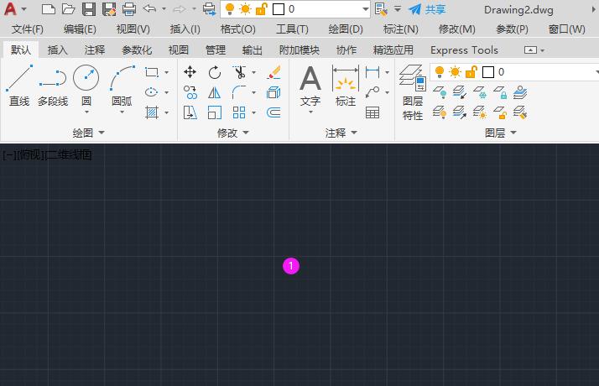Click the Multileader icon
Image resolution: width=599 pixels, height=386 pixels.
pyautogui.click(x=372, y=92)
